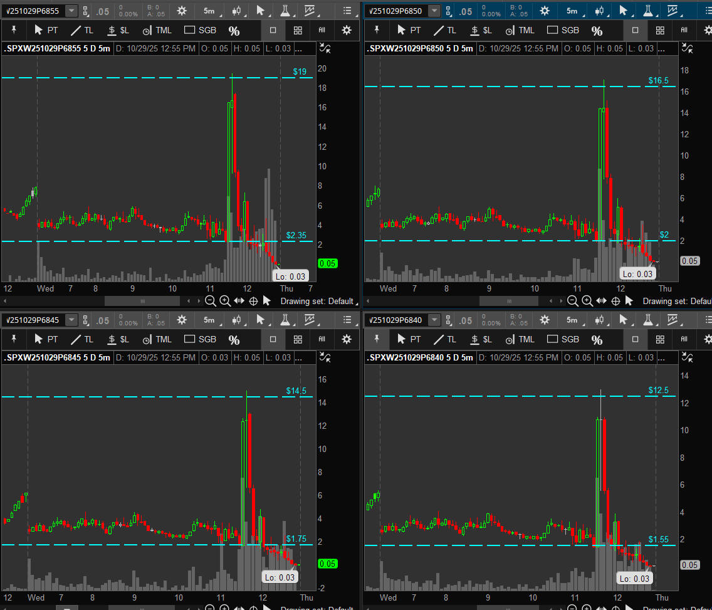Click crosshair pan icon under P6855 chart
This screenshot has height=610, width=712.
click(253, 301)
